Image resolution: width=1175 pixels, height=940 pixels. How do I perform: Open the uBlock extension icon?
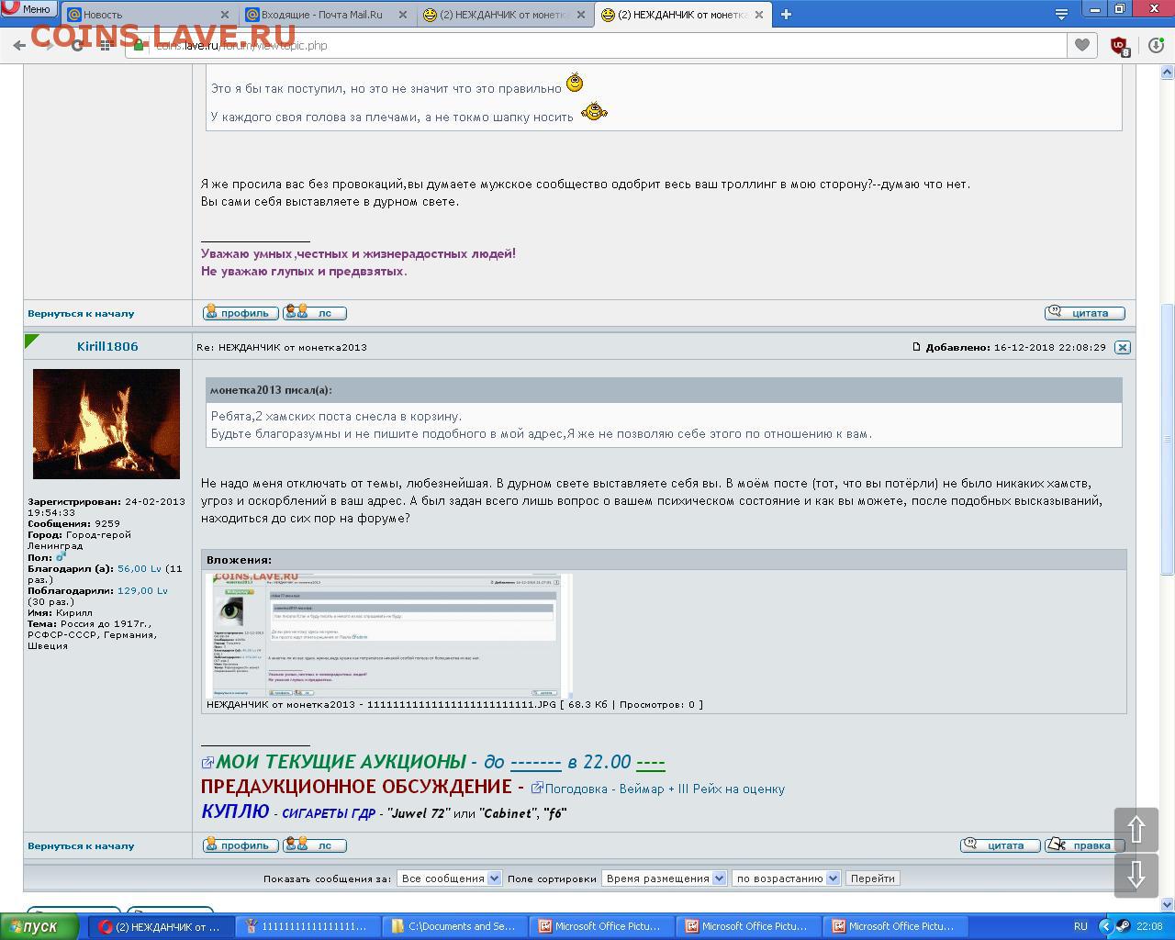point(1119,46)
